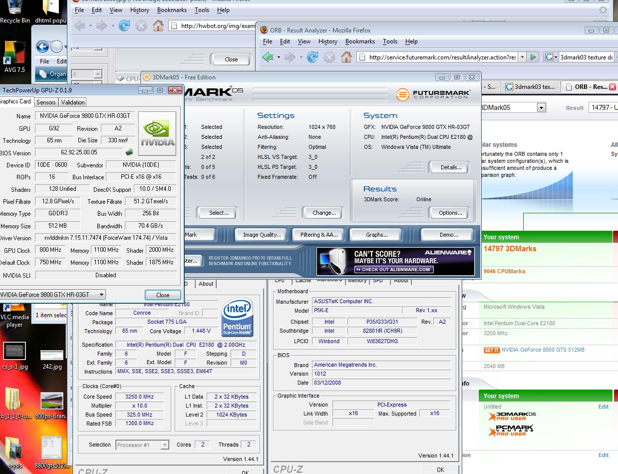Open GPU selection dropdown in GPU-Z
This screenshot has width=618, height=474.
[101, 295]
